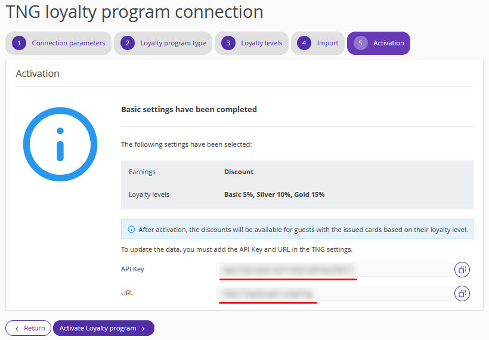
Task: Switch to Loyalty levels step
Action: click(252, 43)
